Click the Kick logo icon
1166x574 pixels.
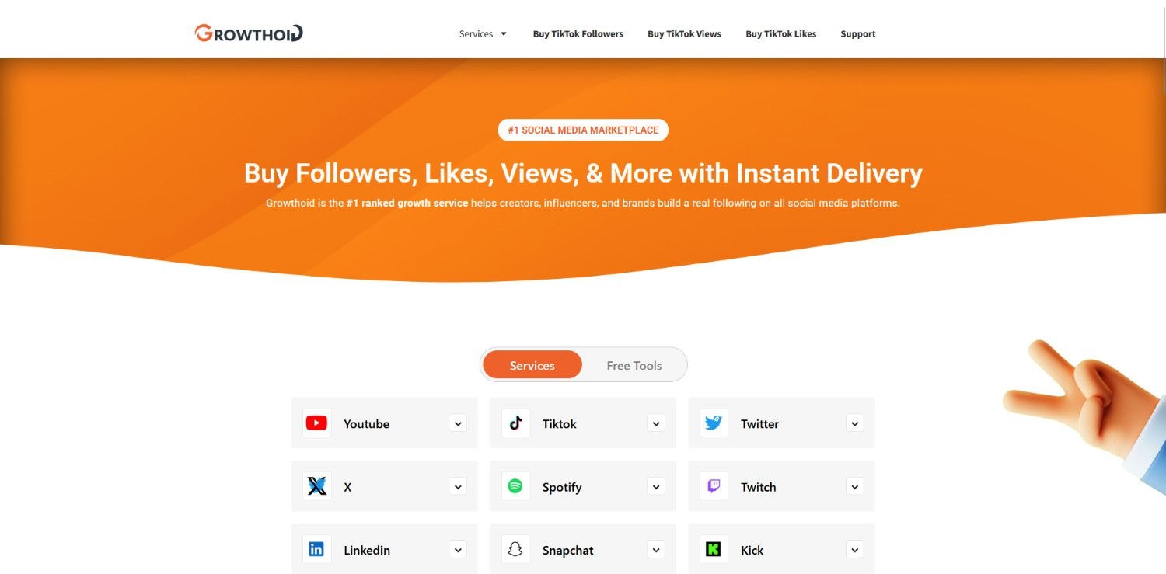tap(714, 549)
